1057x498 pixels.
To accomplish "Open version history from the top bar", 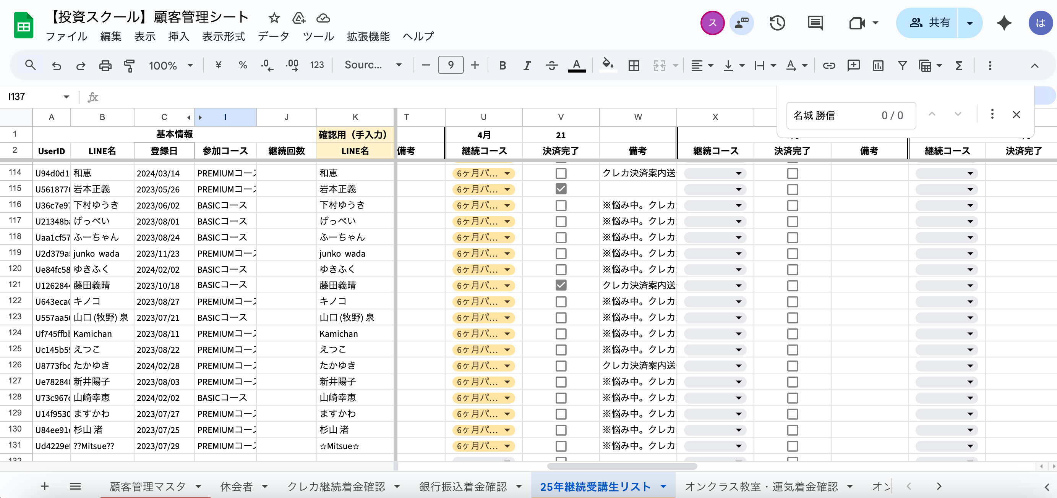I will [x=777, y=23].
